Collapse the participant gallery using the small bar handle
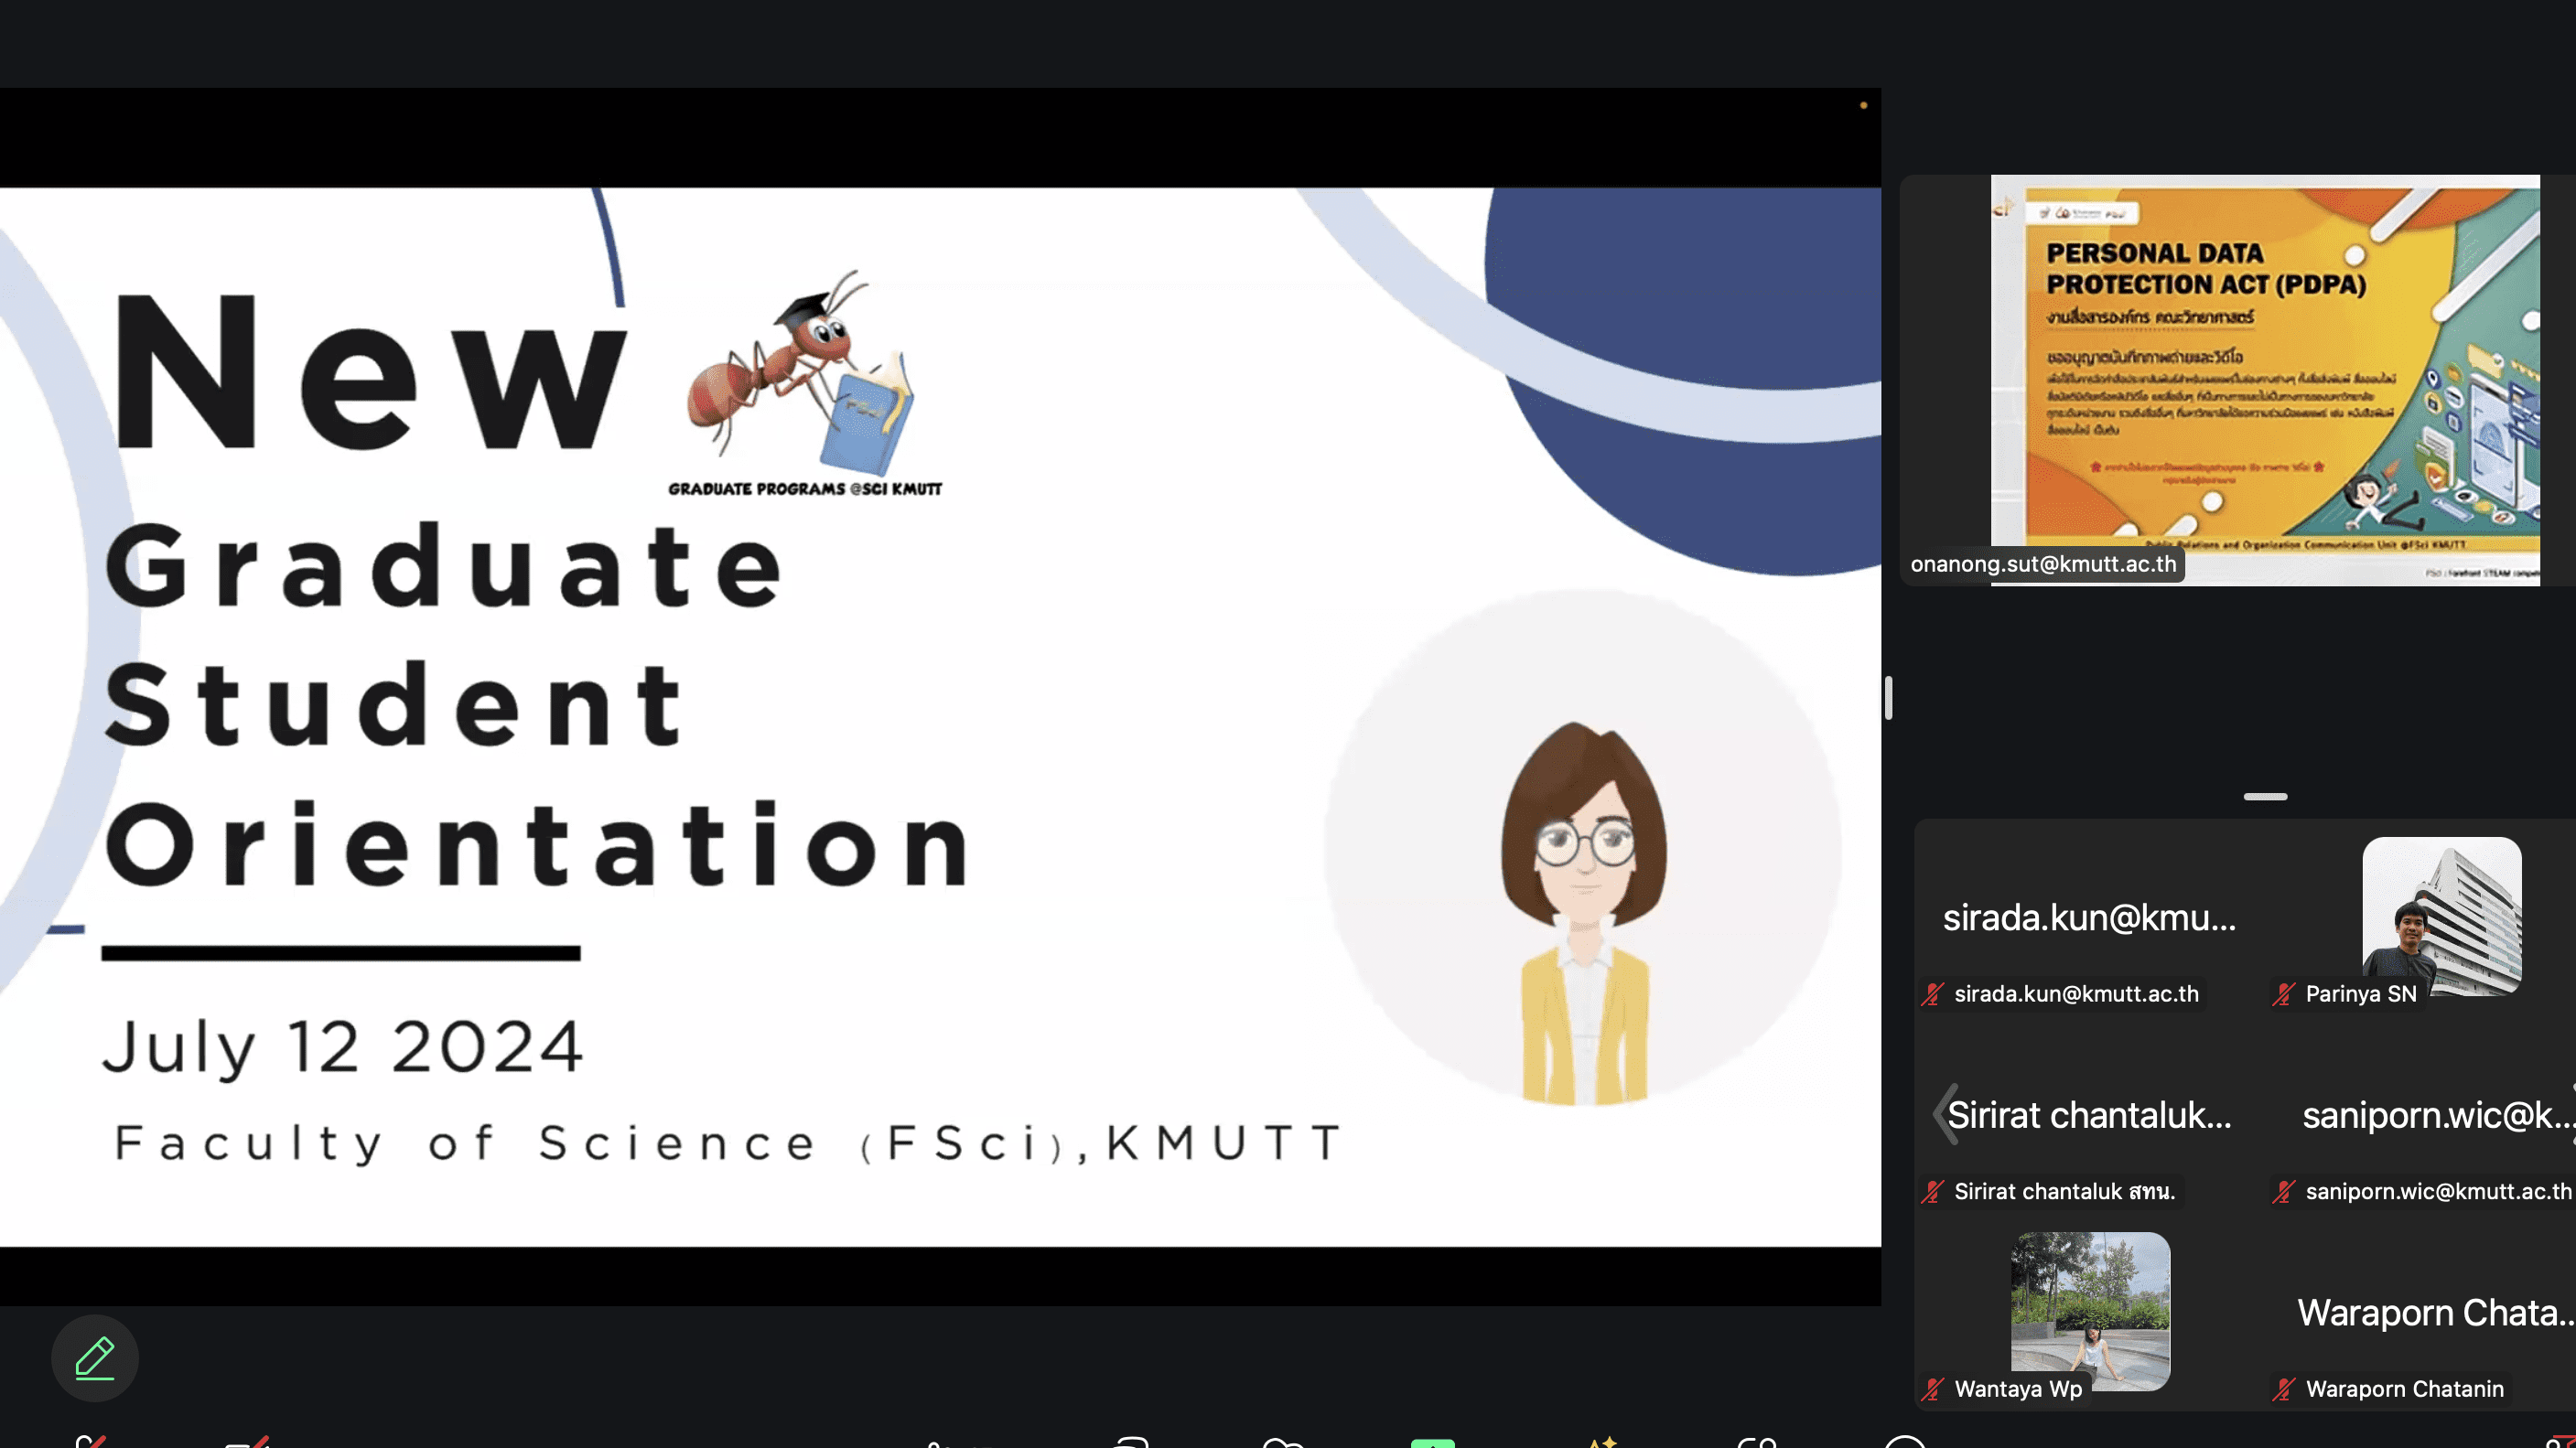Image resolution: width=2576 pixels, height=1448 pixels. [x=2265, y=797]
